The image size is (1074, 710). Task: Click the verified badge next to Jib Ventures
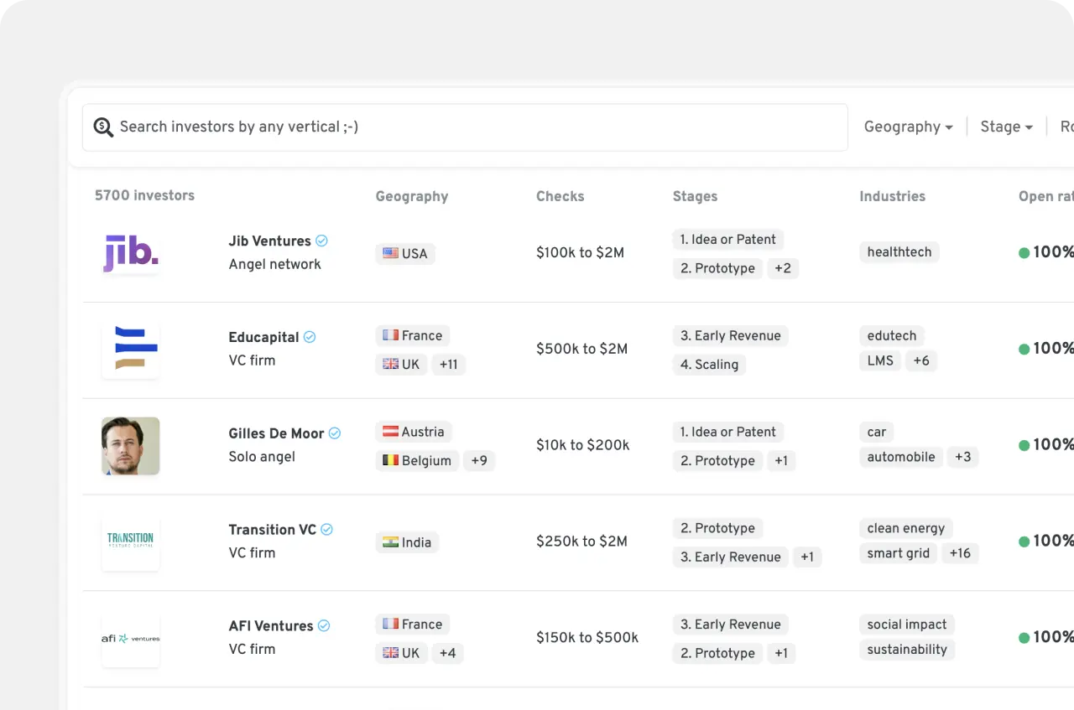point(321,240)
